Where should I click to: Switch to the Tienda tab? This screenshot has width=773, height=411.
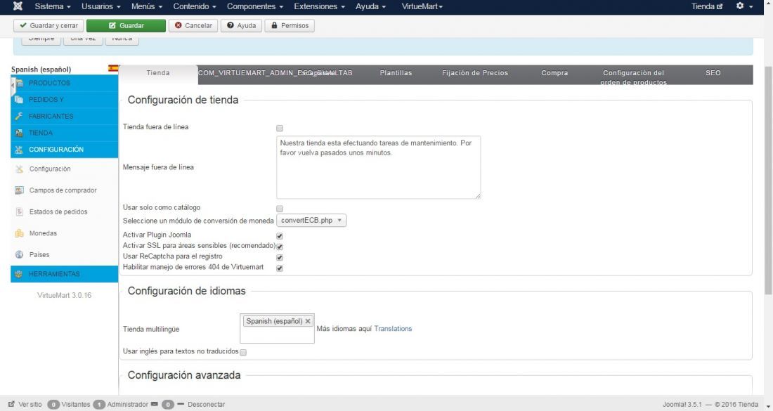tap(158, 73)
